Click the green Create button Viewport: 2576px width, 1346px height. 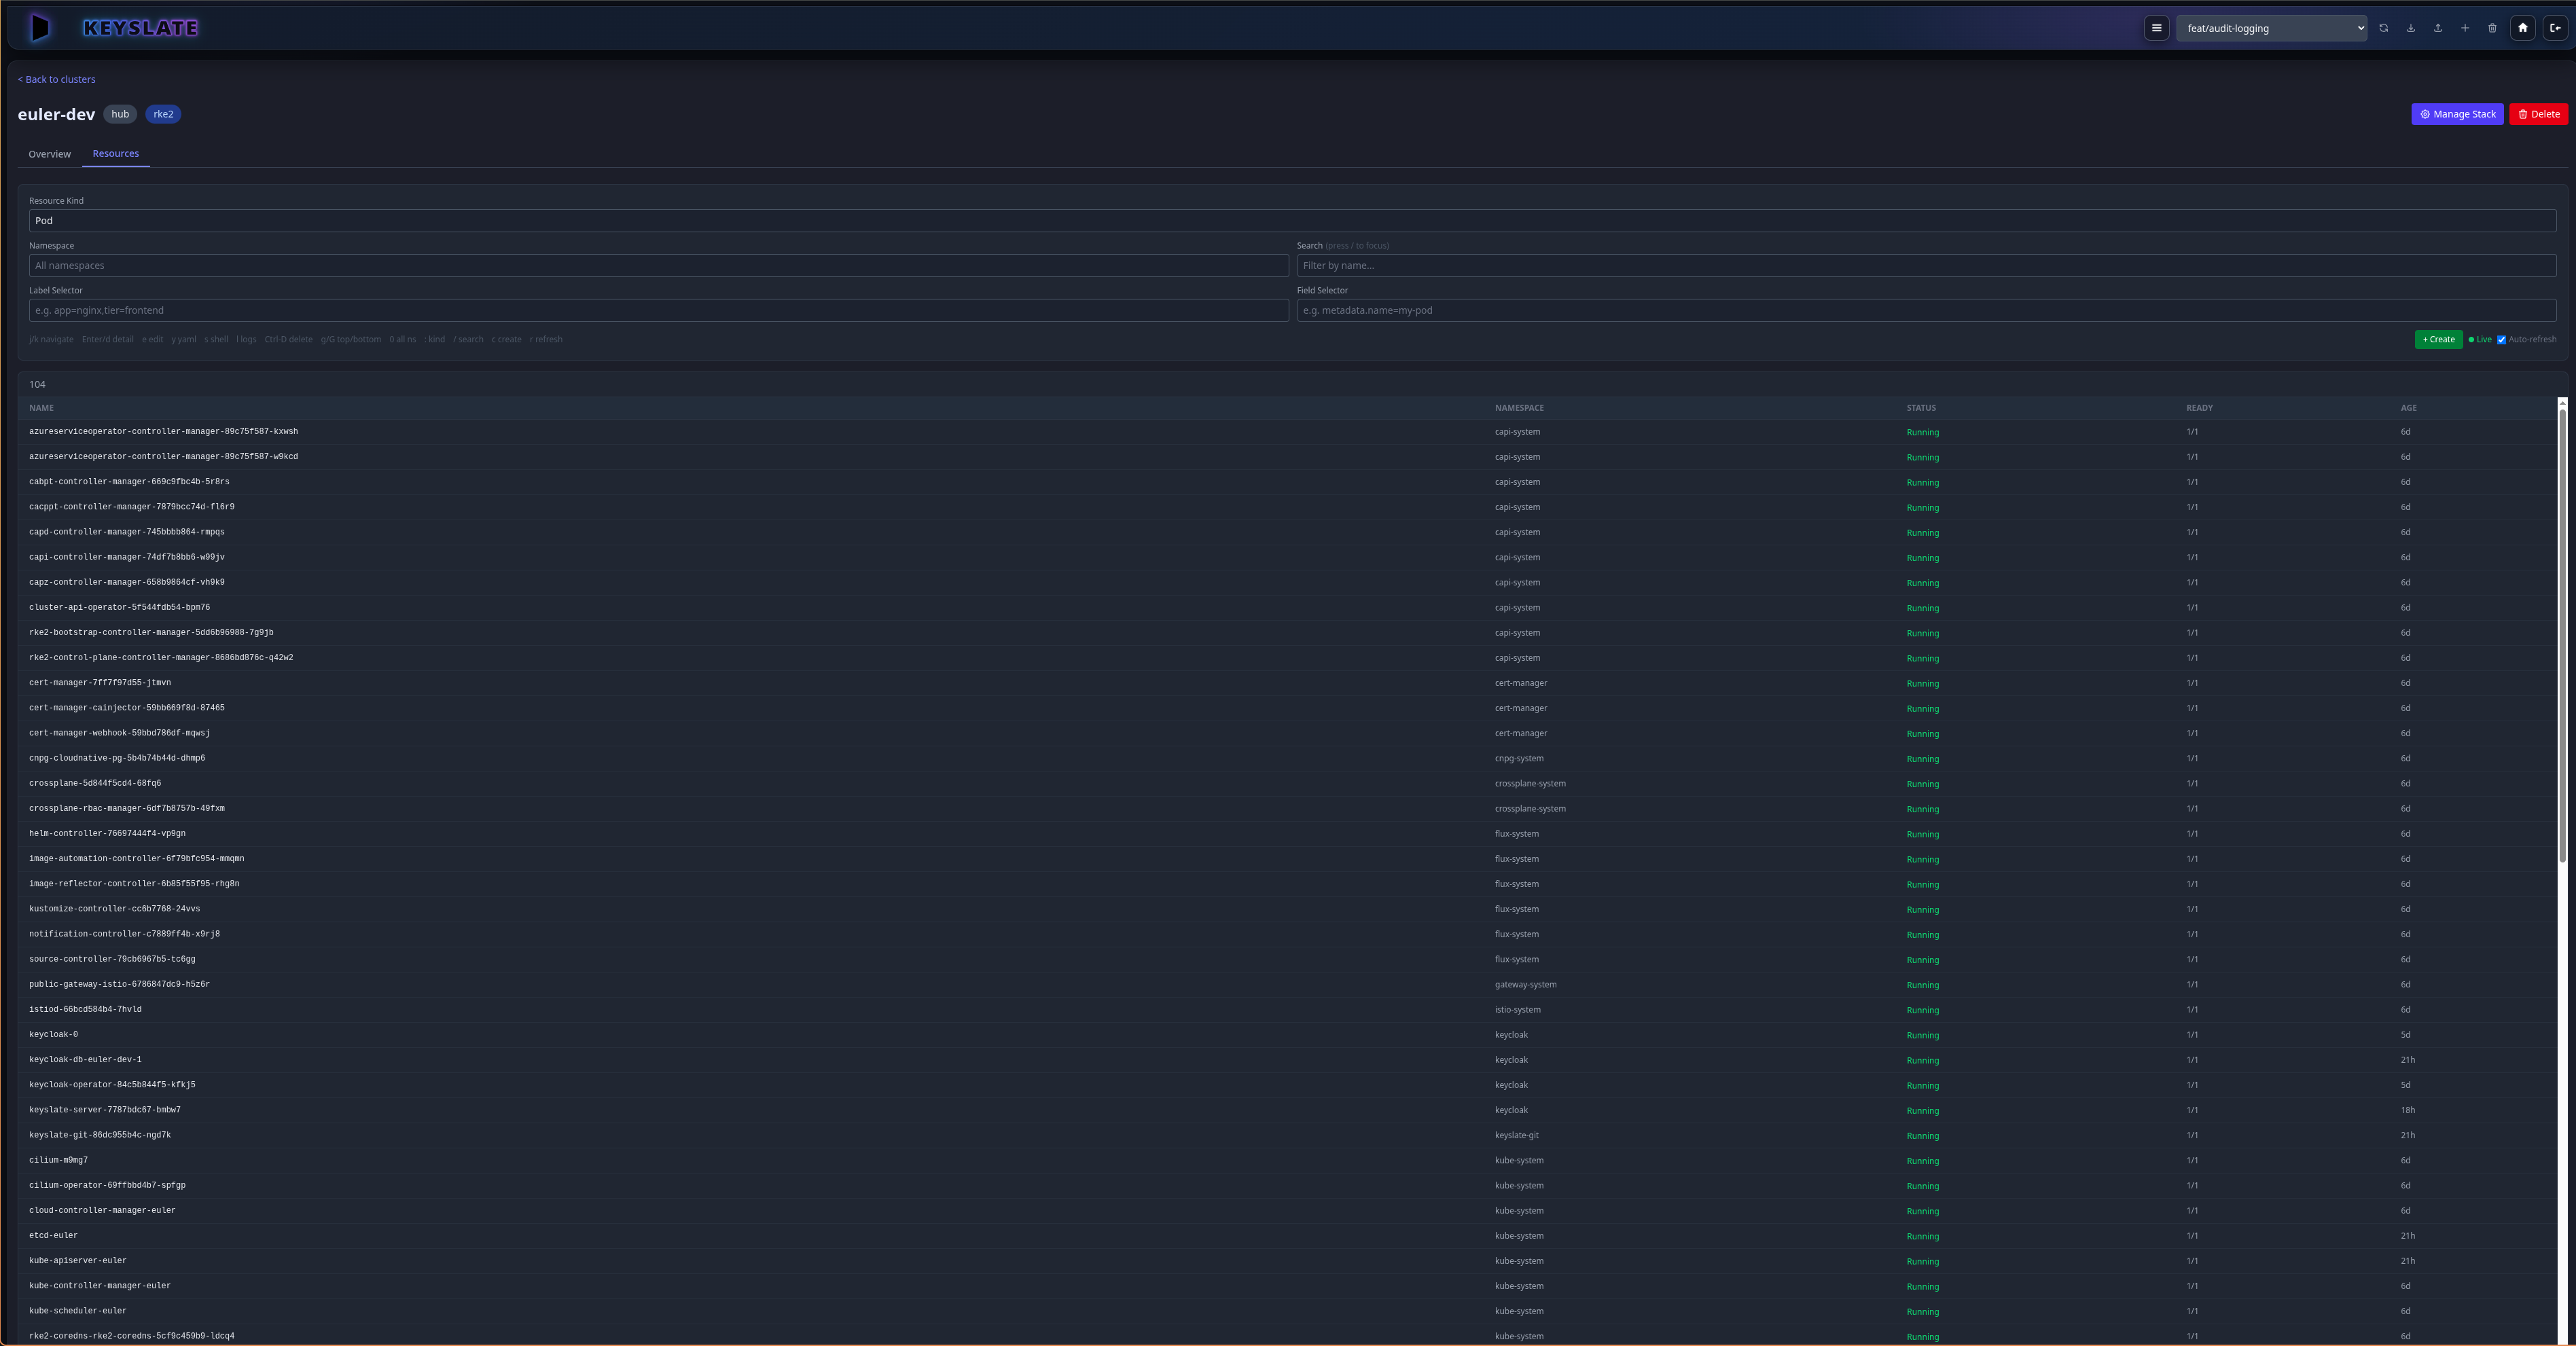(x=2438, y=339)
